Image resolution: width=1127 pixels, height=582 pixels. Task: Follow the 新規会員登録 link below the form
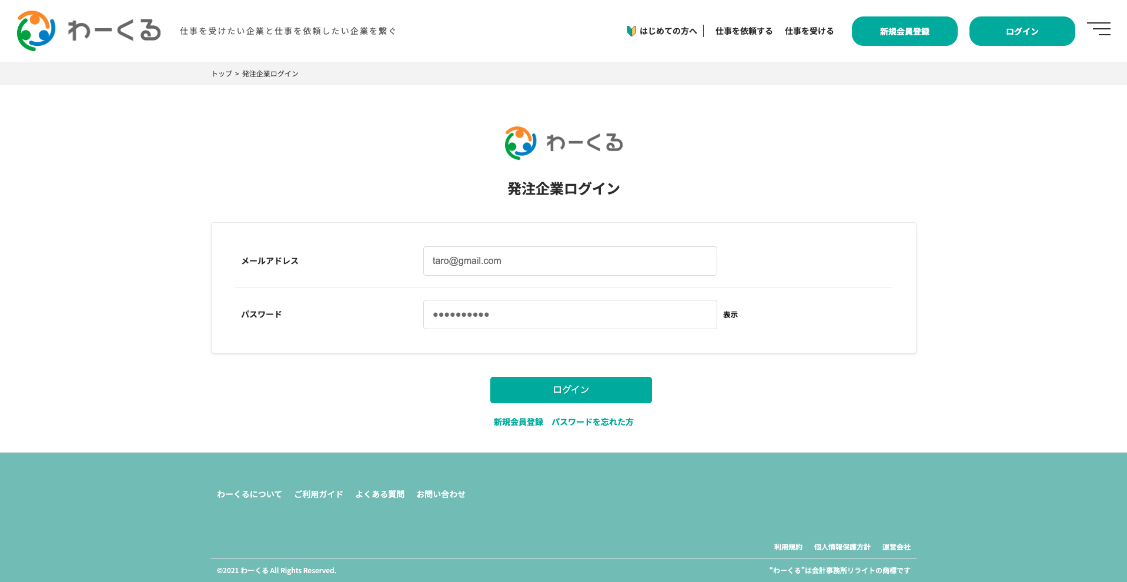click(518, 422)
